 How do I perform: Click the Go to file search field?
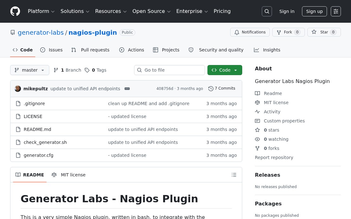coord(169,70)
